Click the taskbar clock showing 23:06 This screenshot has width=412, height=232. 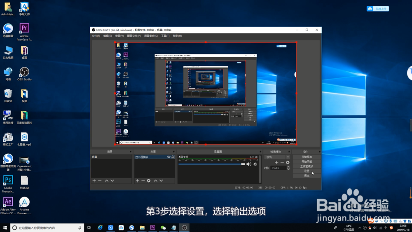403,228
